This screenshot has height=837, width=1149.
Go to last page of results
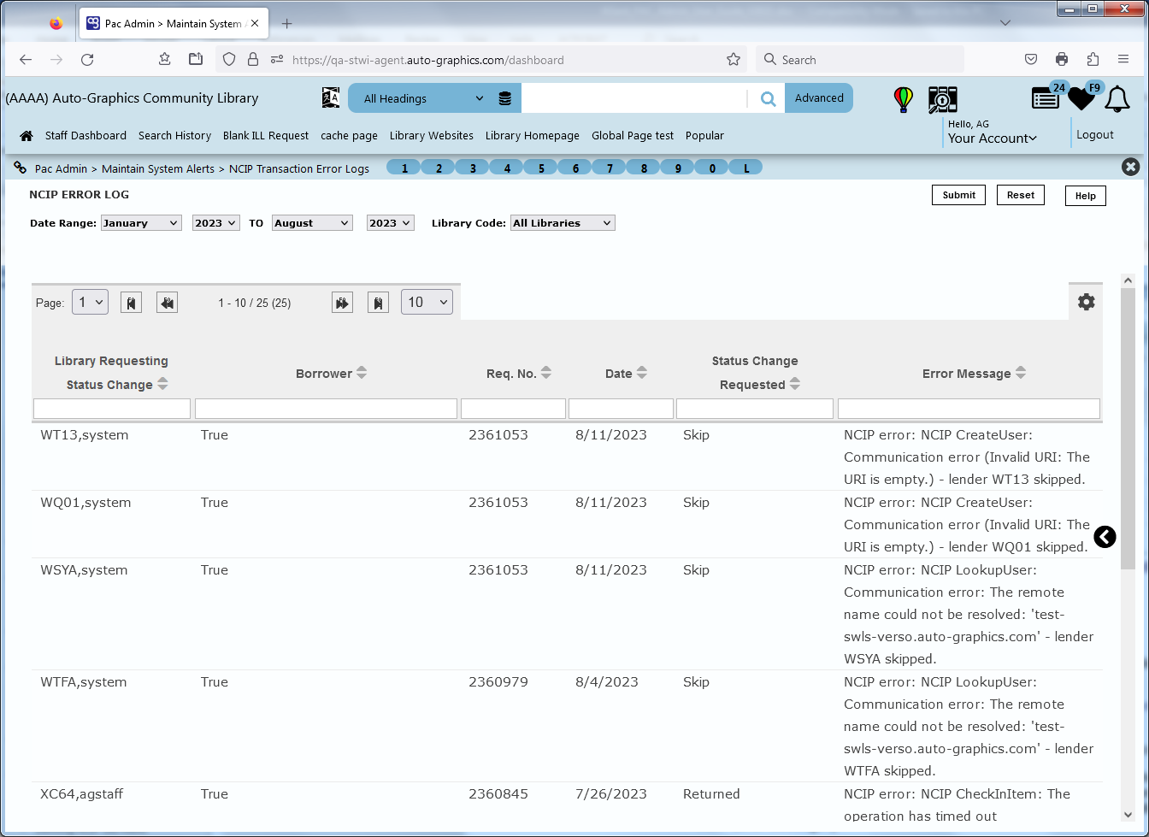(x=379, y=303)
